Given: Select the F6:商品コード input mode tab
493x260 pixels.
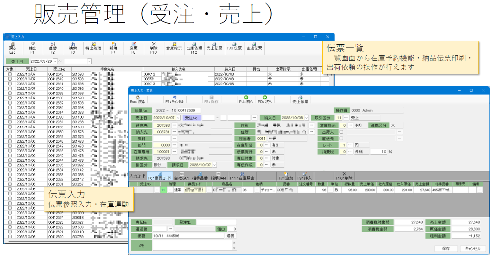Looking at the screenshot, I should pos(160,176).
